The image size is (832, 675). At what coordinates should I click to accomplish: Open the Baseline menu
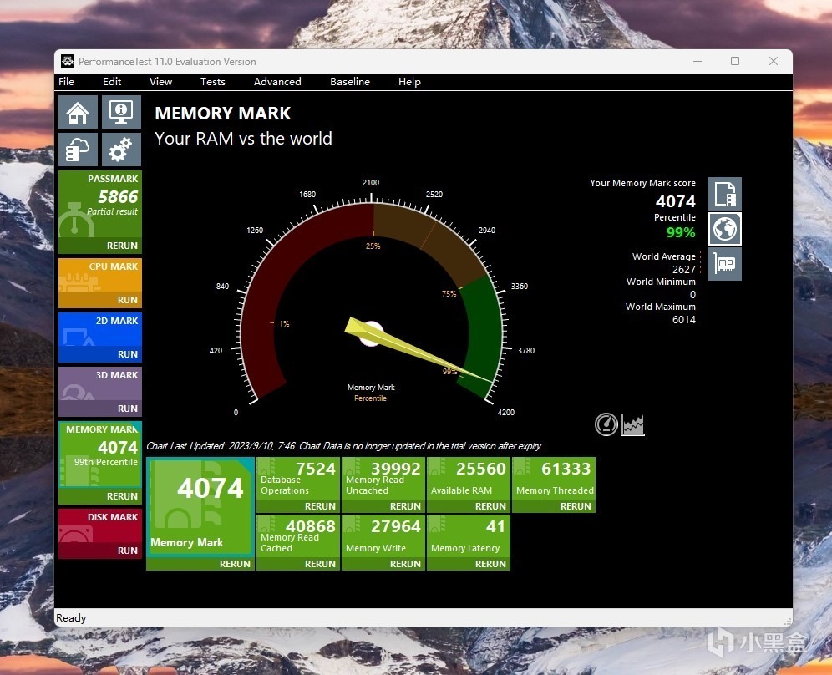(x=350, y=82)
